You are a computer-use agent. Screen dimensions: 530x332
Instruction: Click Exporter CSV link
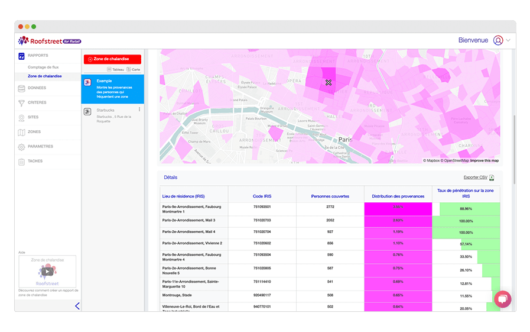pyautogui.click(x=475, y=178)
